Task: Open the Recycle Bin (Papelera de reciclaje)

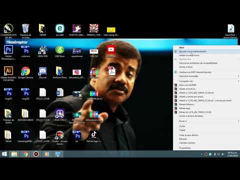Action: click(x=25, y=28)
